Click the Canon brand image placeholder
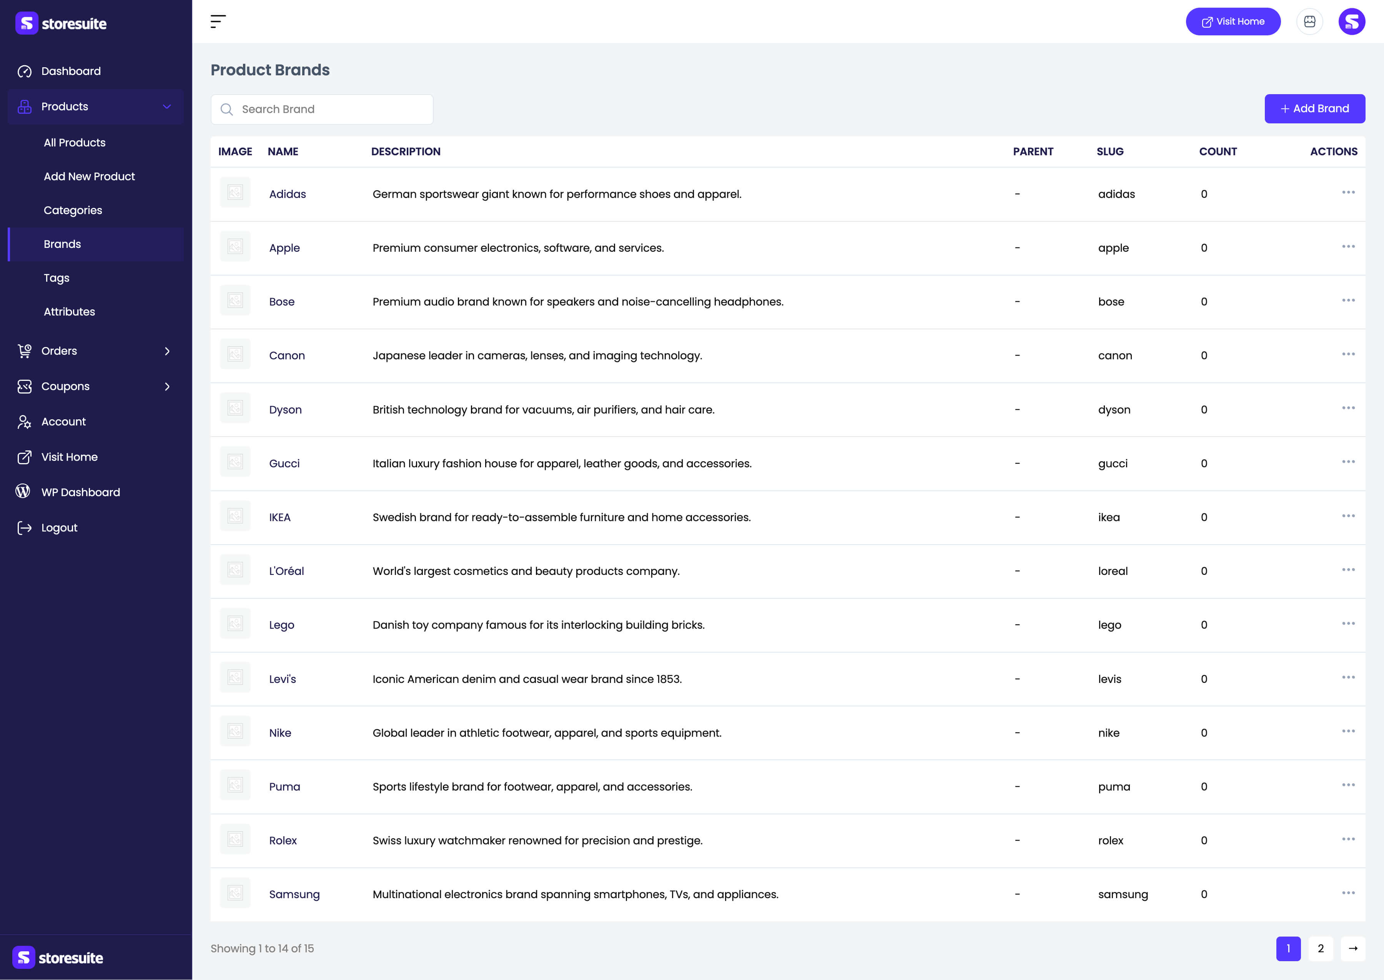 [x=235, y=354]
